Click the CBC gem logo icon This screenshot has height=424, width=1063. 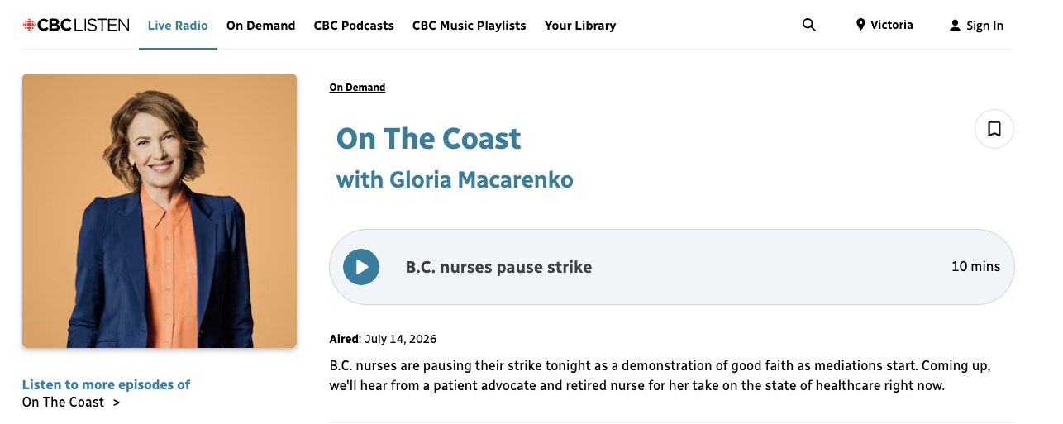29,25
